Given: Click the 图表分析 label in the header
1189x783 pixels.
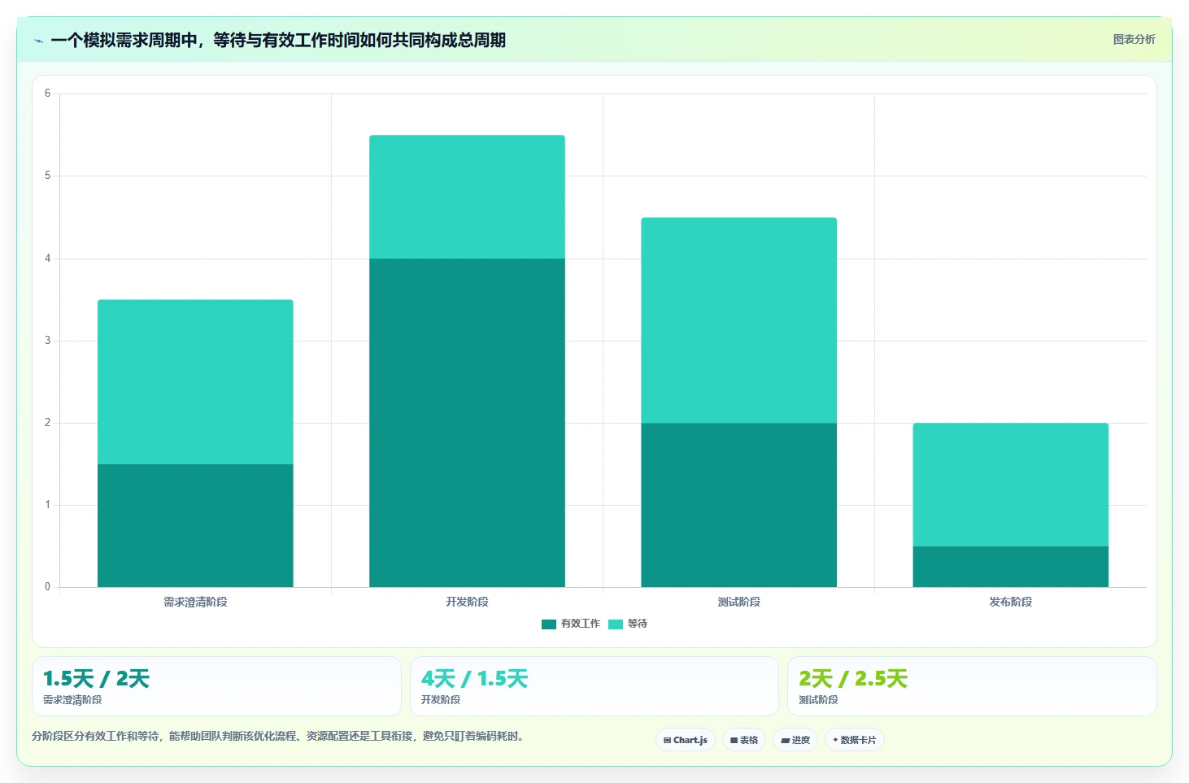Looking at the screenshot, I should point(1134,39).
